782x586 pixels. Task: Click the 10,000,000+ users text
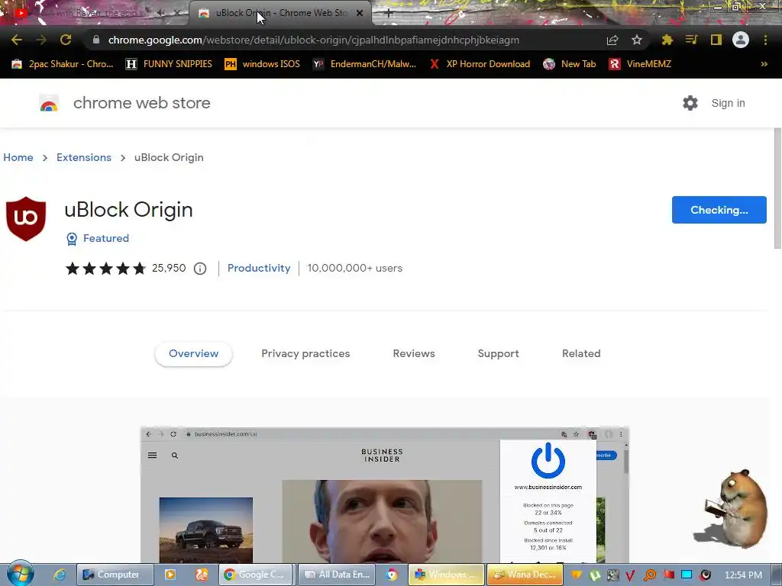tap(354, 268)
